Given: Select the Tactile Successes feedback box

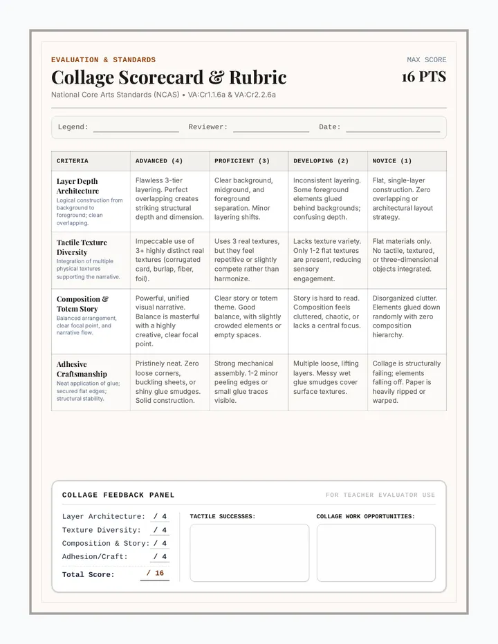Looking at the screenshot, I should [x=250, y=552].
